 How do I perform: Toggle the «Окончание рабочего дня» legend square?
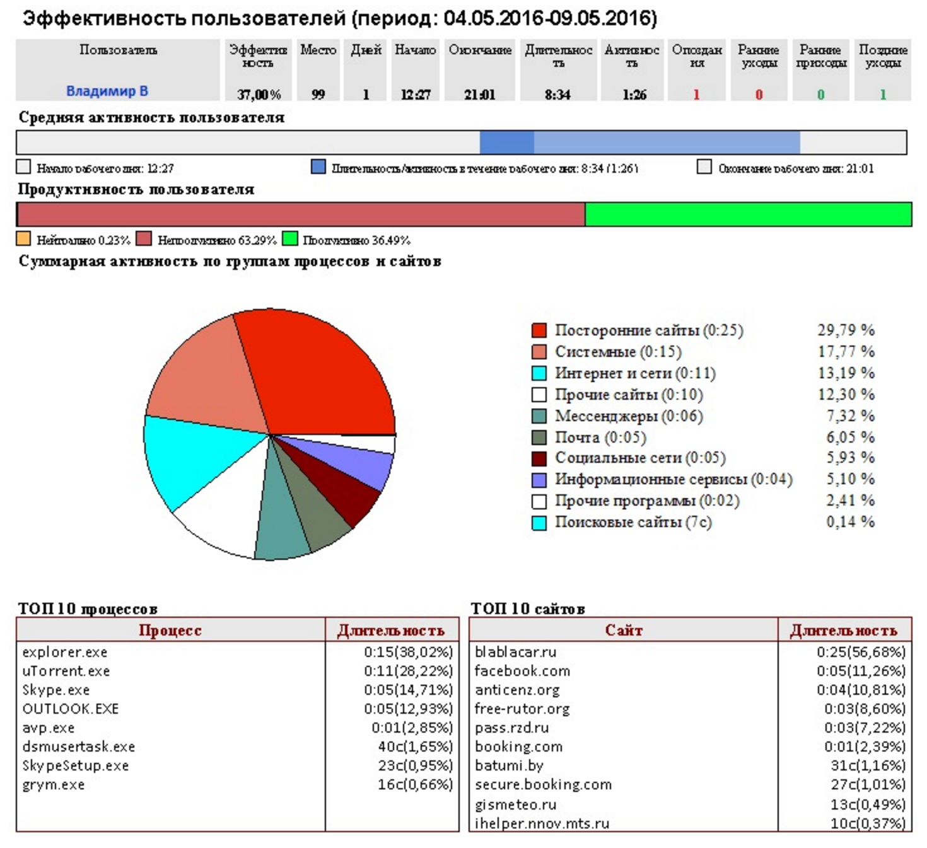pos(704,166)
